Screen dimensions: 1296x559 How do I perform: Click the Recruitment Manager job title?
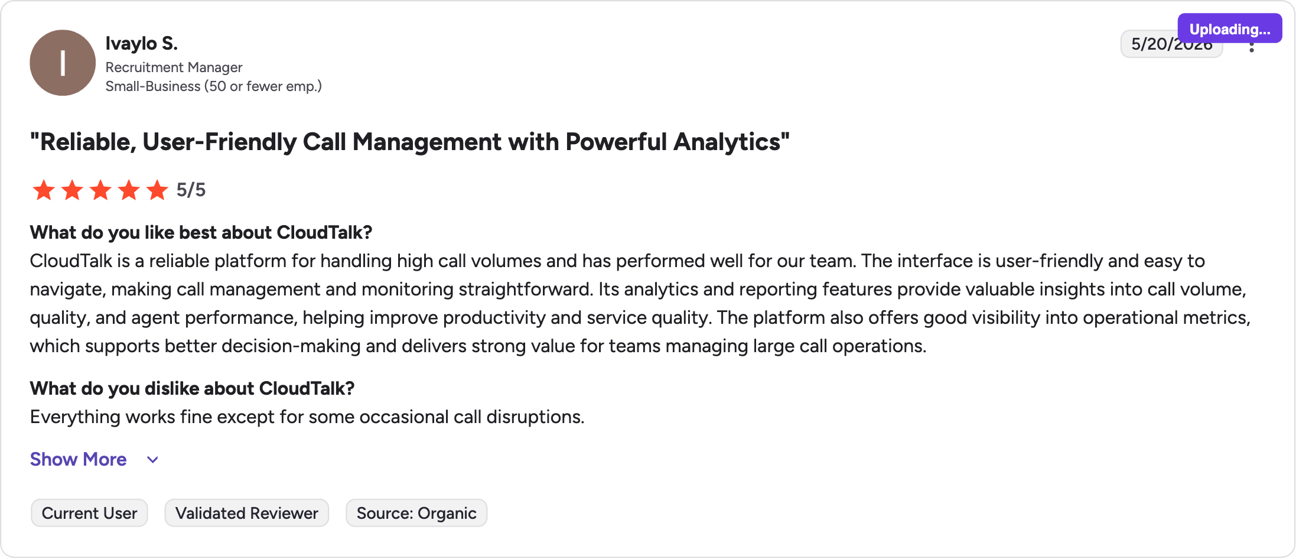pyautogui.click(x=174, y=67)
